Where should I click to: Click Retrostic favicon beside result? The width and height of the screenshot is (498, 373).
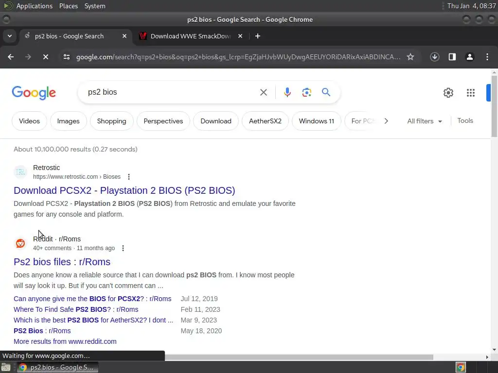(20, 172)
